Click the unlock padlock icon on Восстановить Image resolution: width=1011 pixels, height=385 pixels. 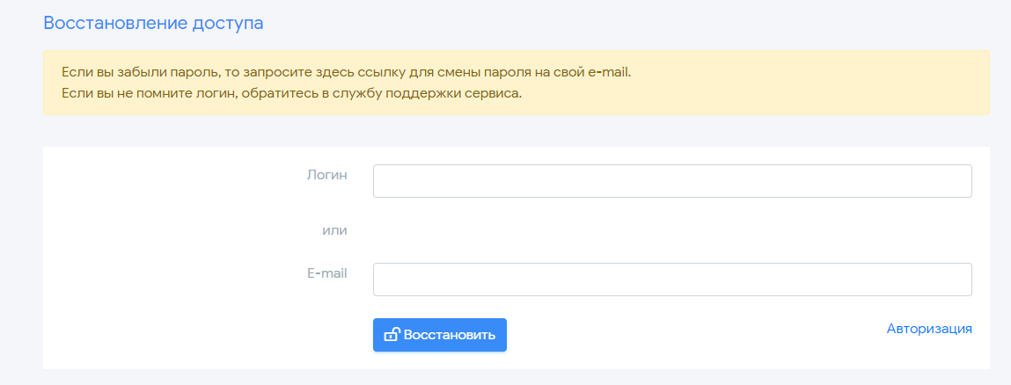[x=392, y=334]
